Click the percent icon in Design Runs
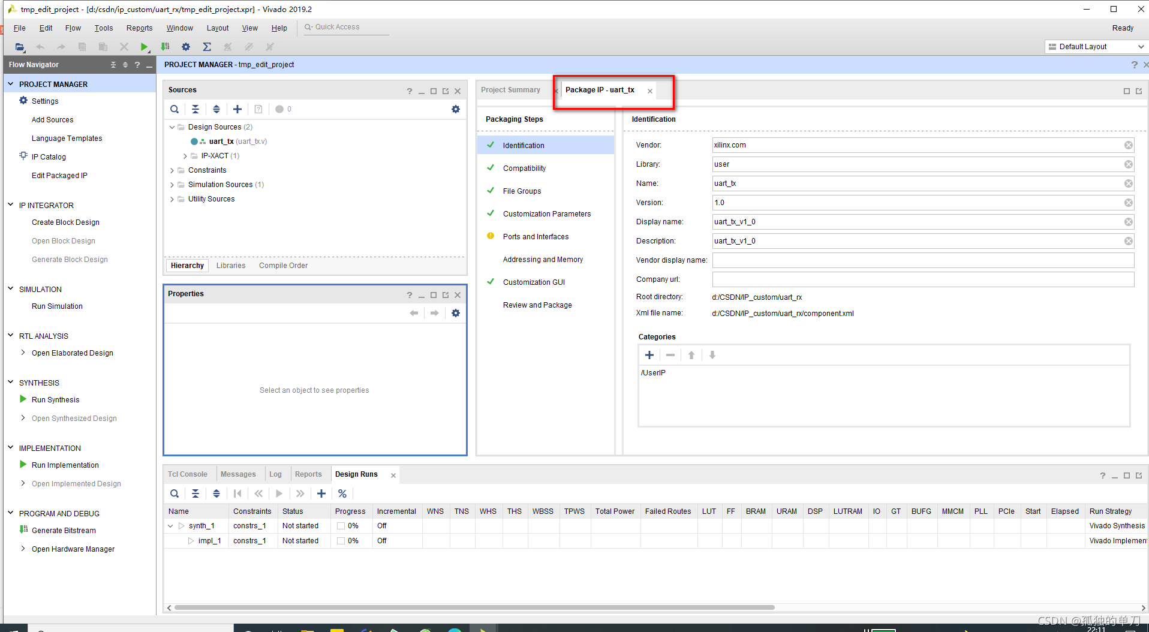 pyautogui.click(x=342, y=493)
